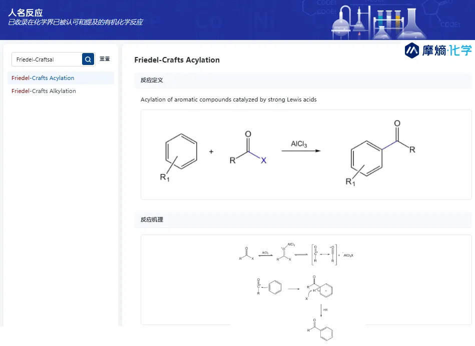Click the Friedel-Crafts Acylation main heading
Screen dimensions: 475x346
[177, 60]
